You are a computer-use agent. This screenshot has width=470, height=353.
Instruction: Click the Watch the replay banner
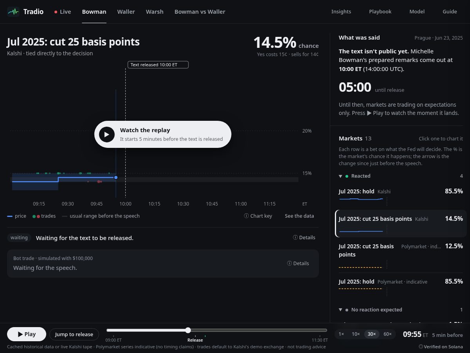pos(163,134)
